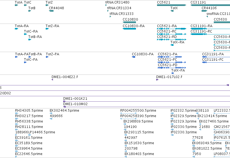Select the EC39964.5prime EST label

29,149
